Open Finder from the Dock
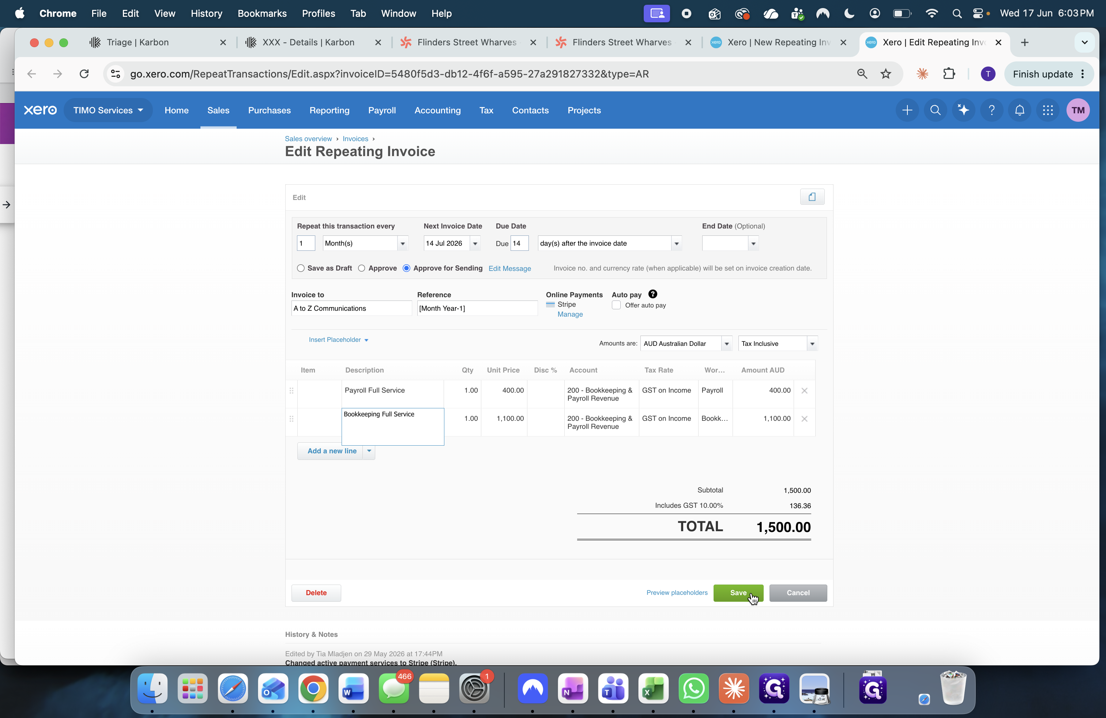 (153, 688)
